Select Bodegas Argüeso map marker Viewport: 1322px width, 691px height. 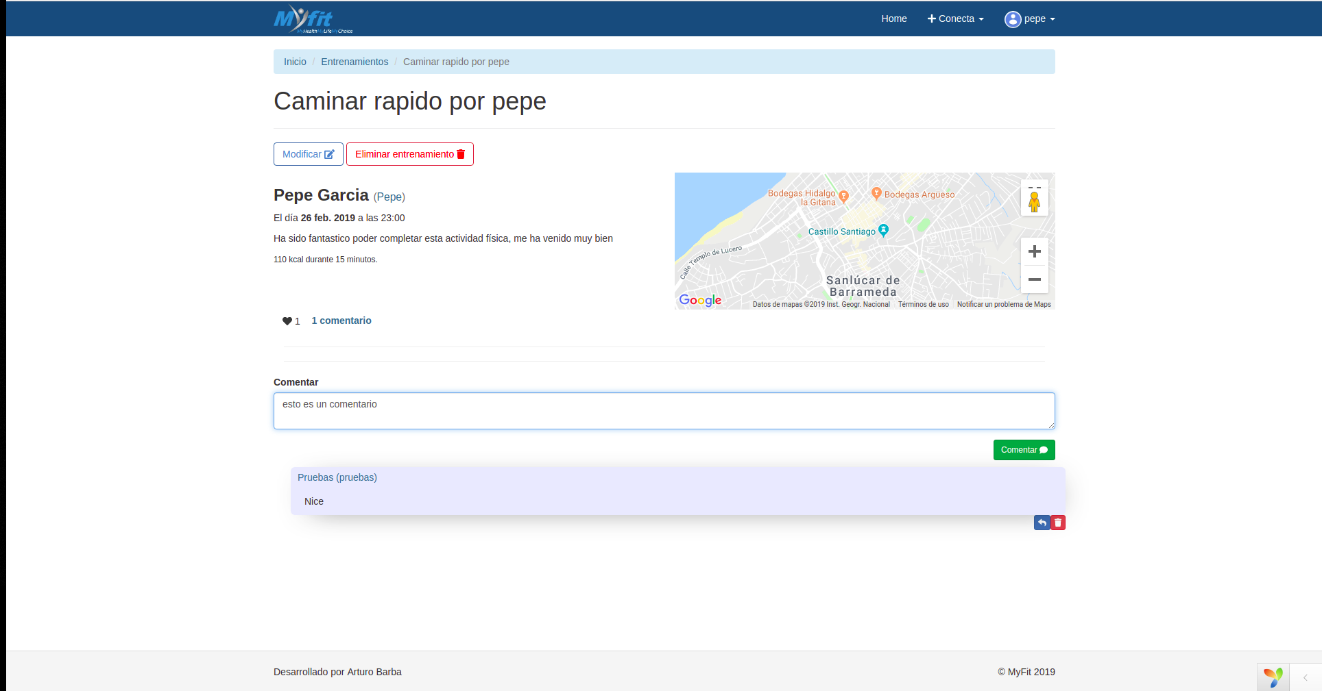point(876,193)
